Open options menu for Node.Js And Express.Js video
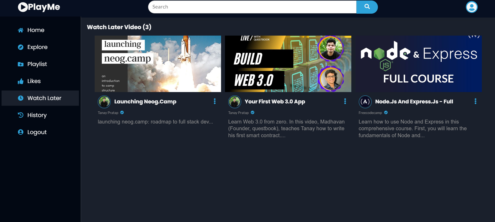Image resolution: width=495 pixels, height=222 pixels. (475, 101)
